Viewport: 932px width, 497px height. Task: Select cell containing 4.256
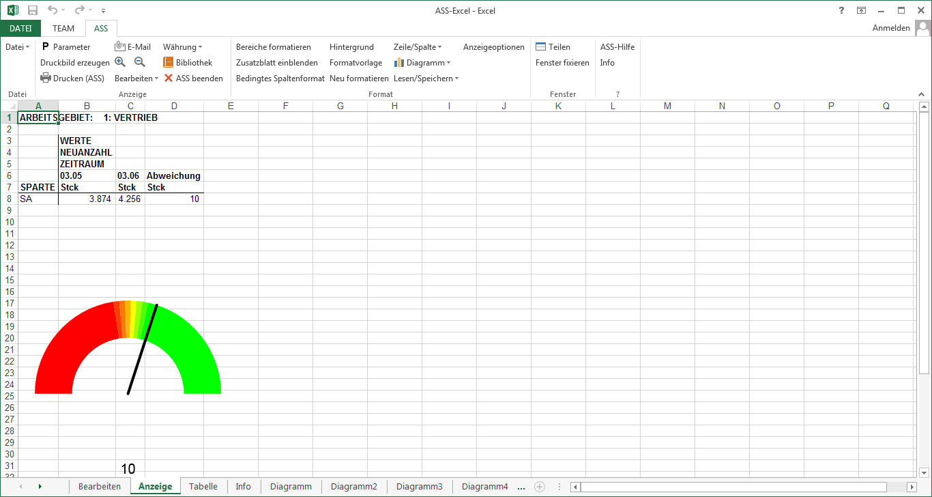(x=130, y=199)
